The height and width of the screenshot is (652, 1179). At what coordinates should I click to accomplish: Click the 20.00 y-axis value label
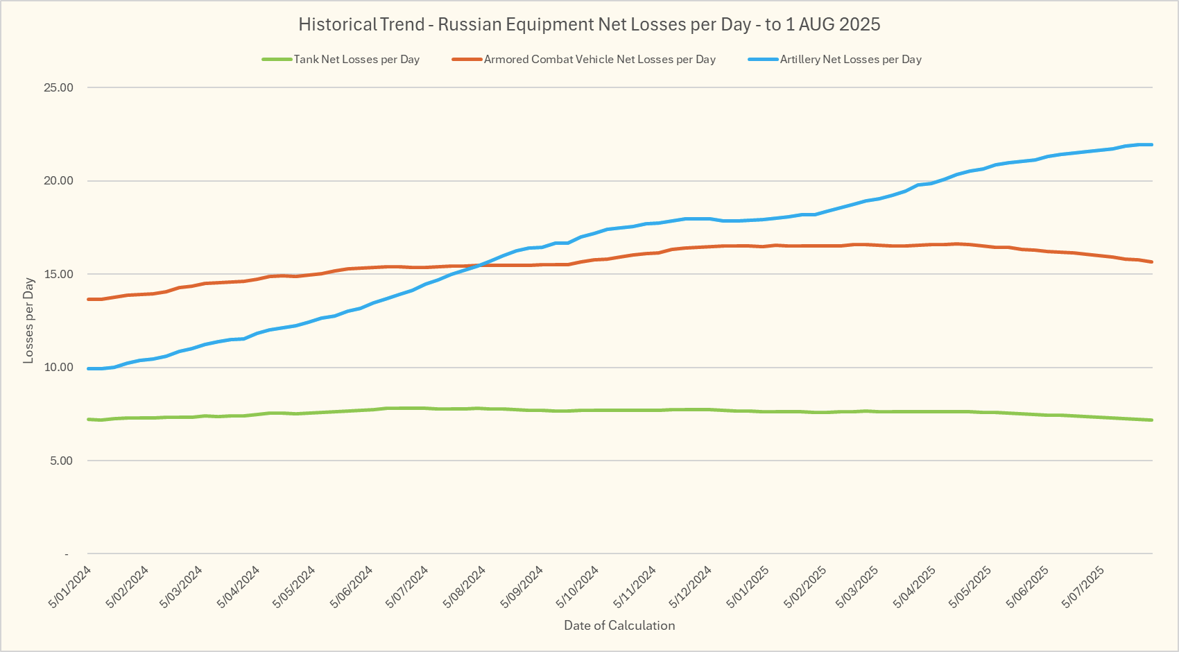point(58,181)
